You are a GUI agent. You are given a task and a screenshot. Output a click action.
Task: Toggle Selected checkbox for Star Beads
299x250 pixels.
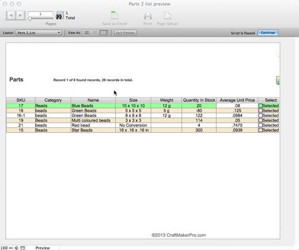260,130
